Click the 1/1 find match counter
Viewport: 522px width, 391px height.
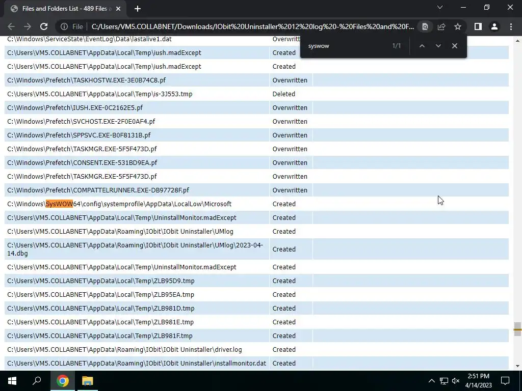(397, 46)
